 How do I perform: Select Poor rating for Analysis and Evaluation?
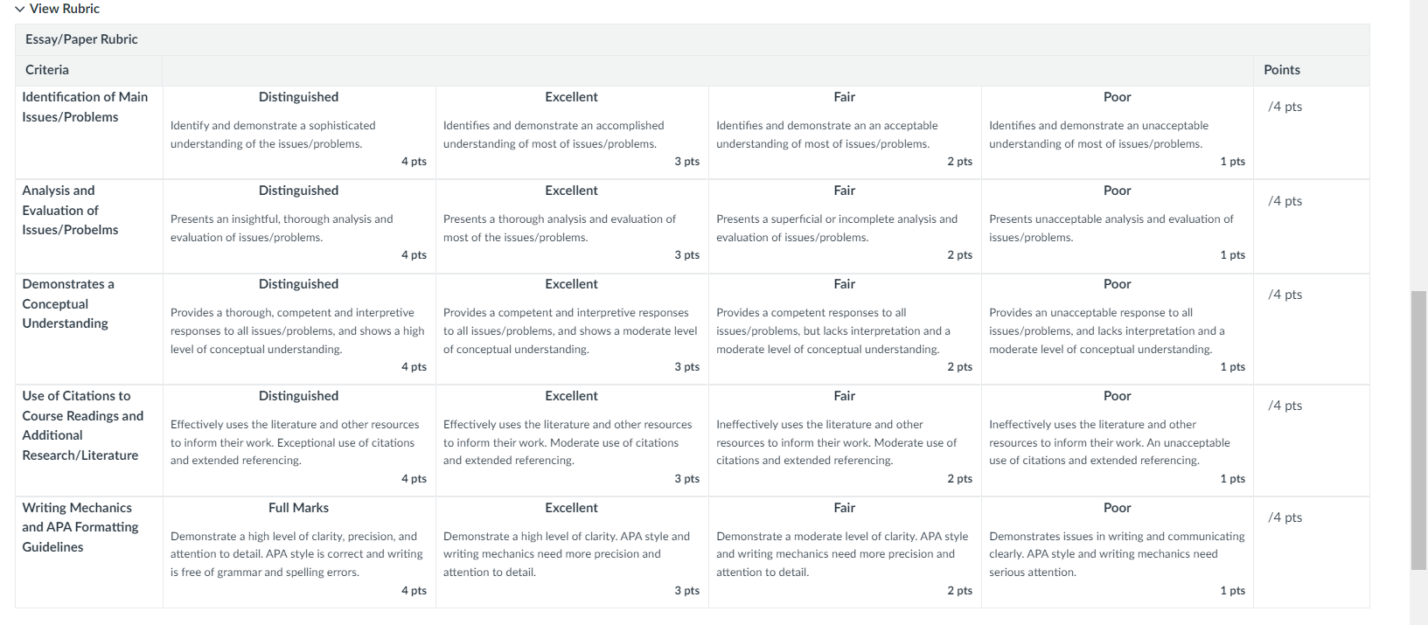click(x=1118, y=226)
